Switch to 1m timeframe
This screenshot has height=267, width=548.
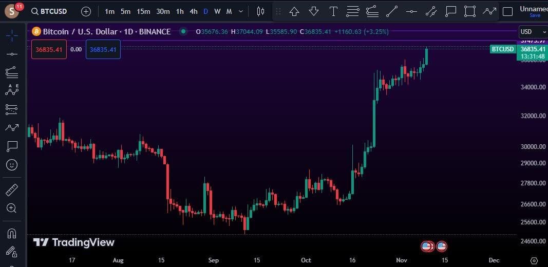[x=110, y=11]
